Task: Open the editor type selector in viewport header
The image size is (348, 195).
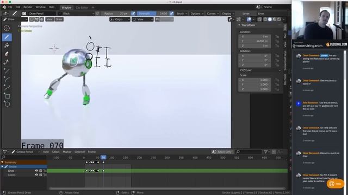Action: click(x=5, y=14)
